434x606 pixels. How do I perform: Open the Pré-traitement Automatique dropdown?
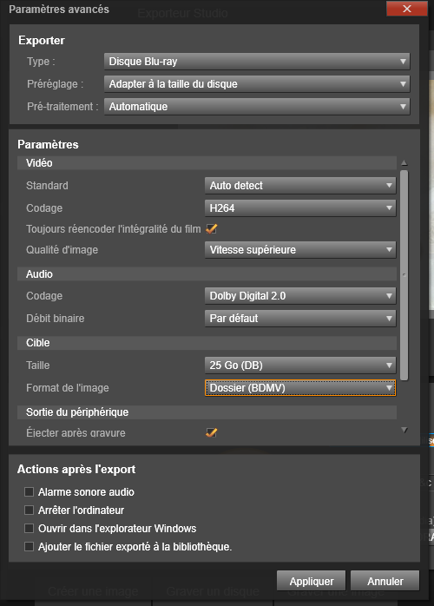[257, 106]
